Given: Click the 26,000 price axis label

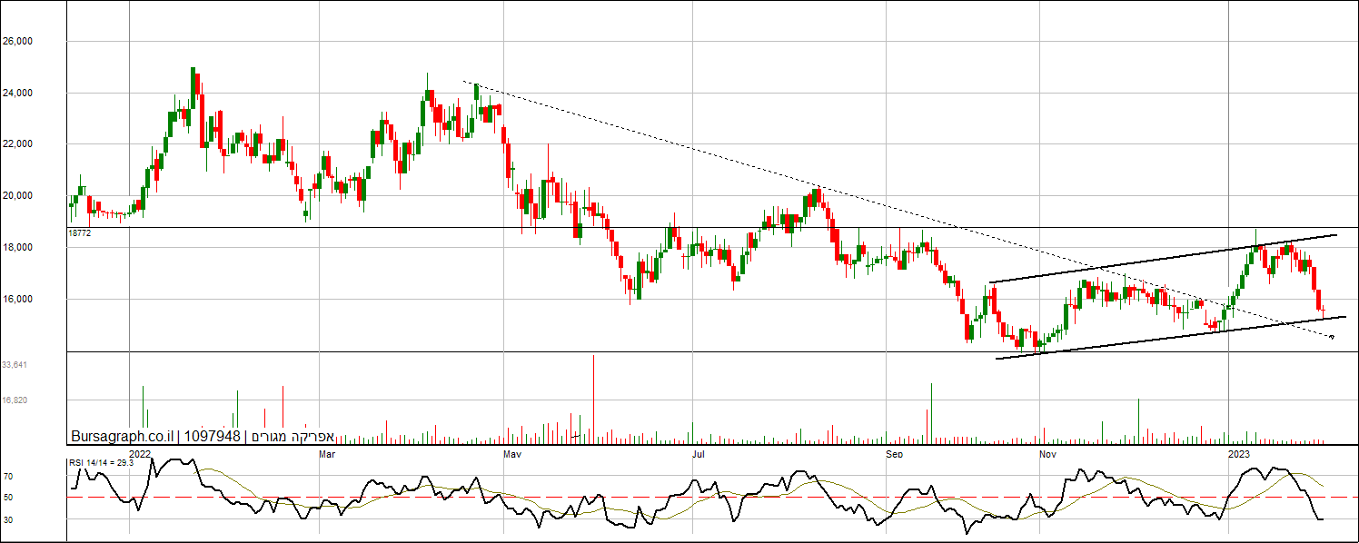Looking at the screenshot, I should pyautogui.click(x=18, y=42).
